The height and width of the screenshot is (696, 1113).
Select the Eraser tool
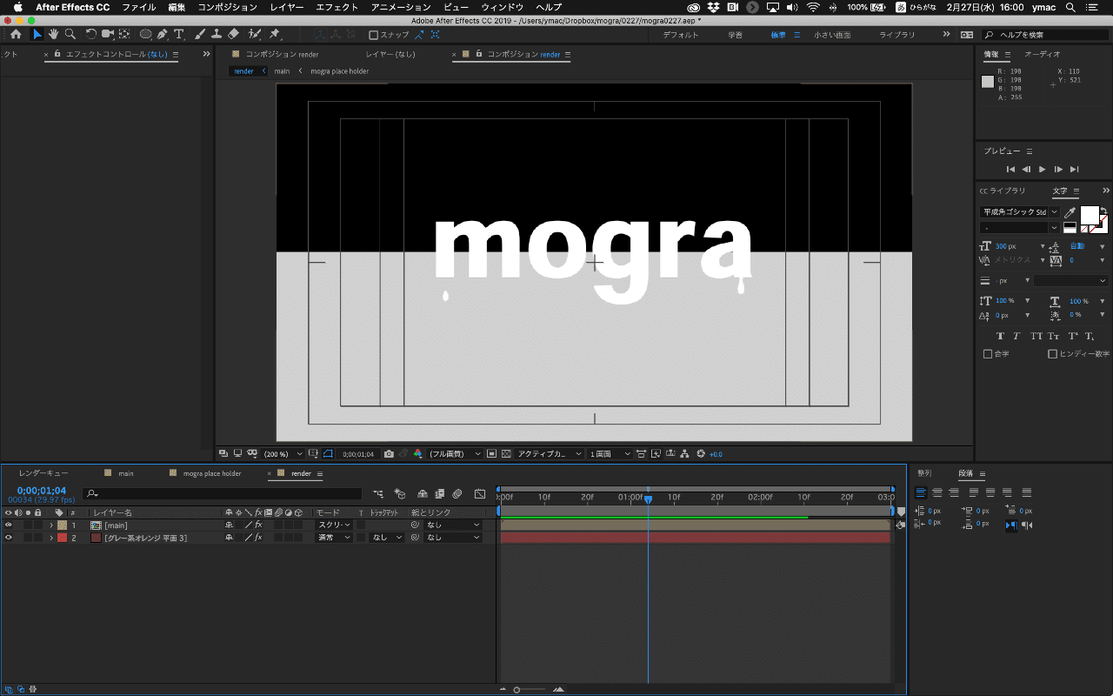pyautogui.click(x=233, y=35)
